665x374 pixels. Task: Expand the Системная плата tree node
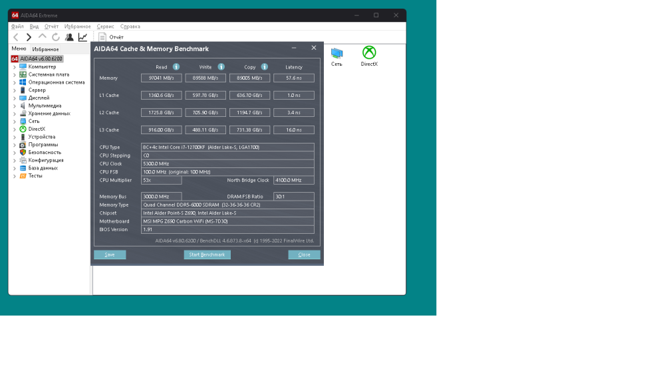[15, 74]
